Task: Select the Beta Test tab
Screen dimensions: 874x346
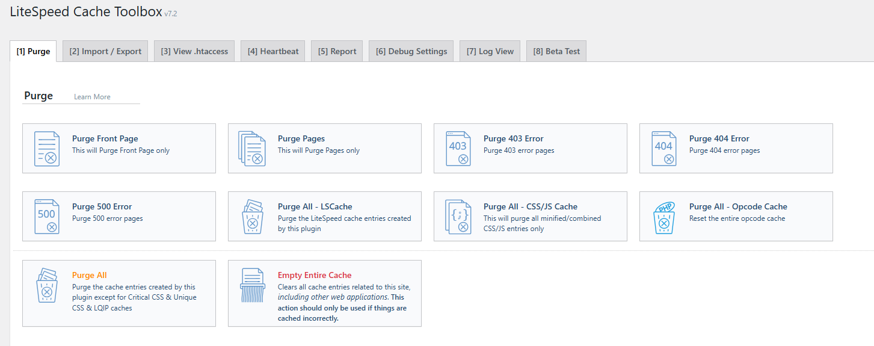Action: pos(556,51)
